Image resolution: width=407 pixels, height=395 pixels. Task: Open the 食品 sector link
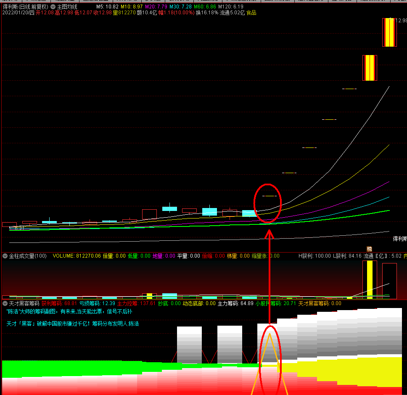[x=251, y=13]
